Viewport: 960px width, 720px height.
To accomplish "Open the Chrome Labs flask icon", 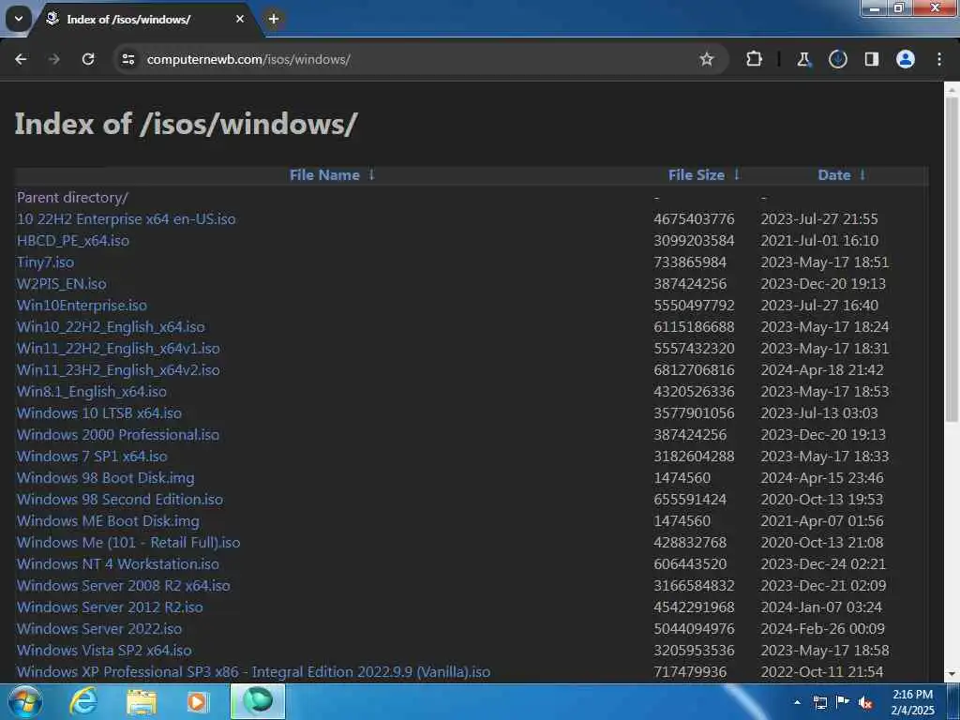I will coord(803,59).
